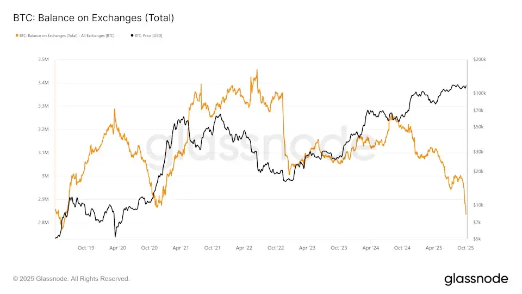This screenshot has width=522, height=294.
Task: Click the Oct '22 x-axis label
Action: (276, 247)
